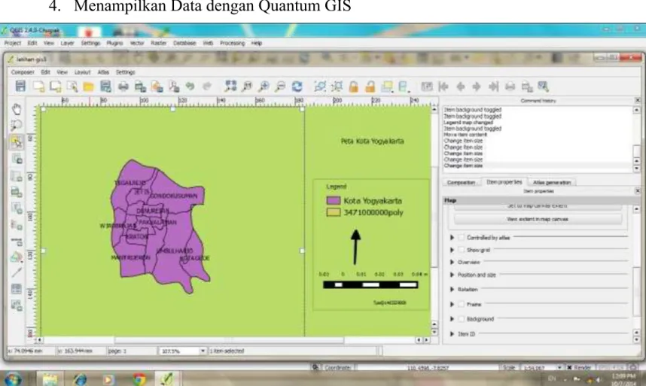This screenshot has width=646, height=386.
Task: Click the Duplicate Composer toolbar icon
Action: 55,86
